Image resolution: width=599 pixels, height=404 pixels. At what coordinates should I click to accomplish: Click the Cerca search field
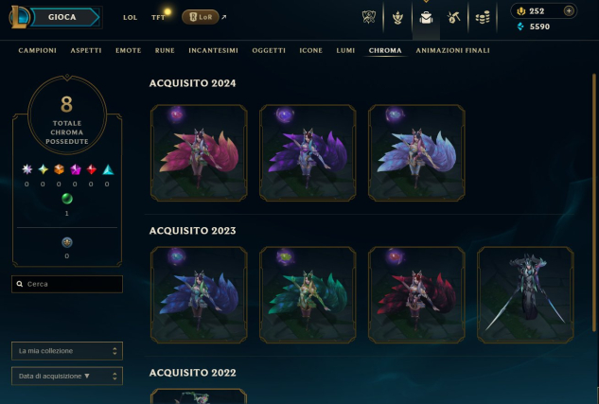tap(67, 284)
